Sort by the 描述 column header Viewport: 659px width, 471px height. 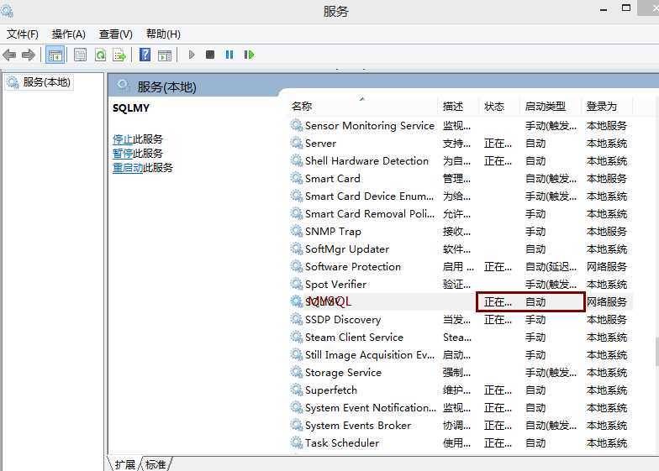[x=458, y=106]
